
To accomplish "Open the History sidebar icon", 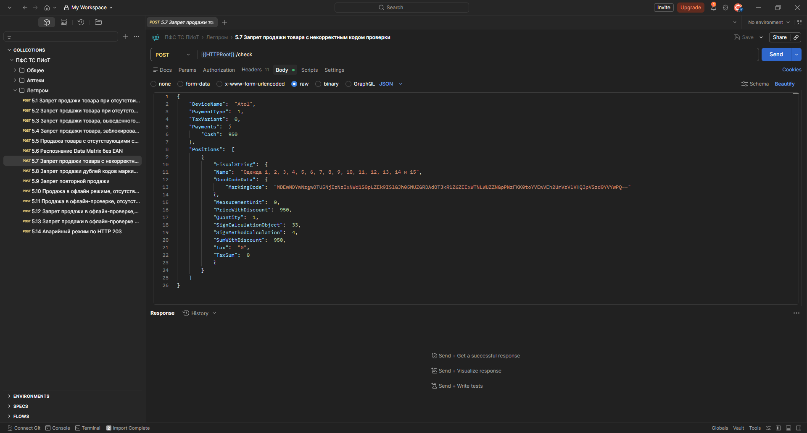I will pyautogui.click(x=81, y=22).
